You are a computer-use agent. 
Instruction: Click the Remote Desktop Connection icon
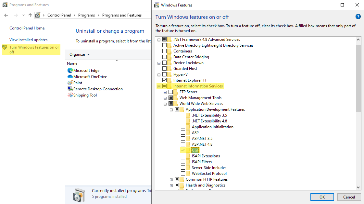[70, 89]
